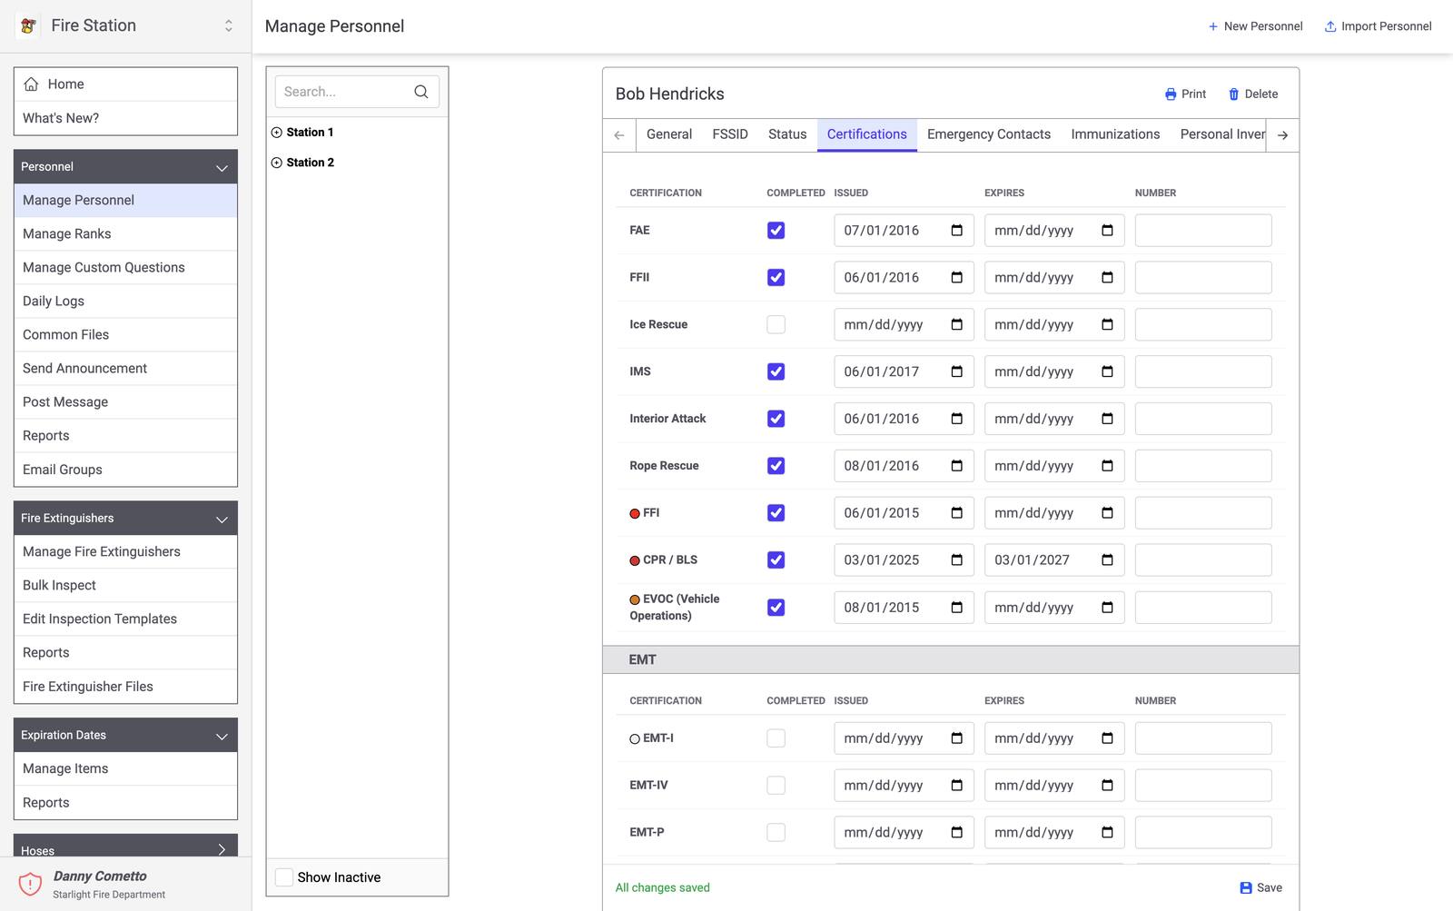Click the search magnifier icon
This screenshot has height=911, width=1453.
click(421, 92)
